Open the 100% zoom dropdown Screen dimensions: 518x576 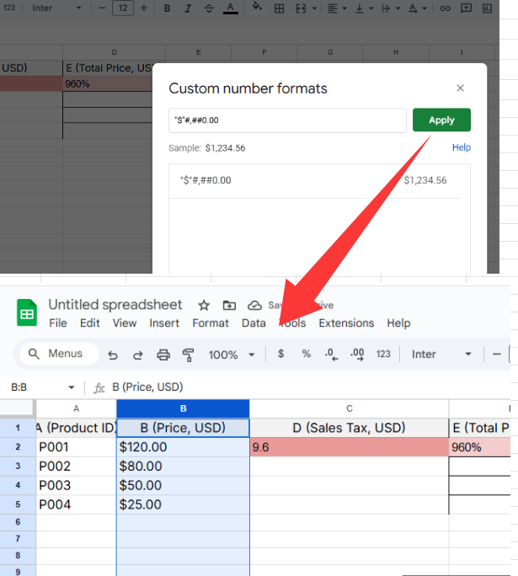(x=232, y=355)
